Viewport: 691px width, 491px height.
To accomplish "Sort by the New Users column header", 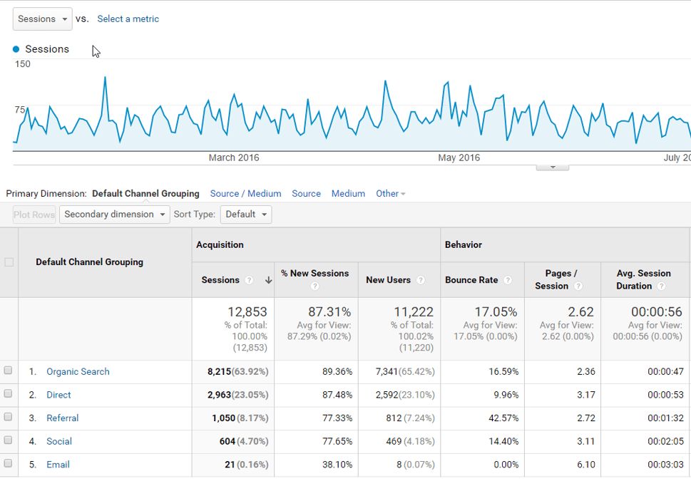I will [388, 280].
